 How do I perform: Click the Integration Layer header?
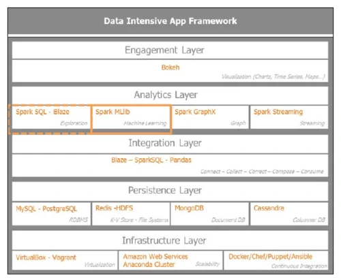pos(170,144)
